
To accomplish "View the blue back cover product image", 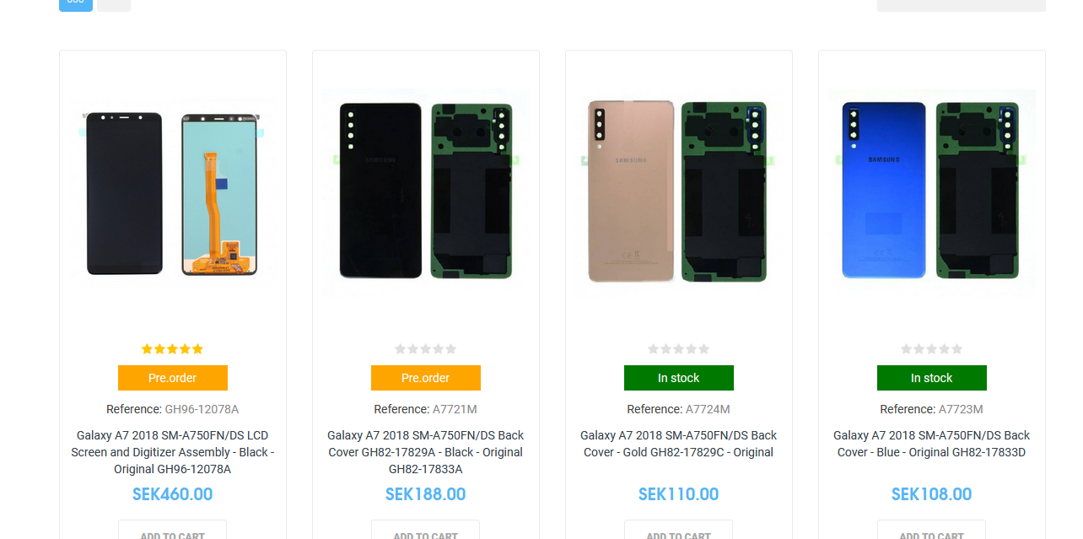I will [x=932, y=193].
